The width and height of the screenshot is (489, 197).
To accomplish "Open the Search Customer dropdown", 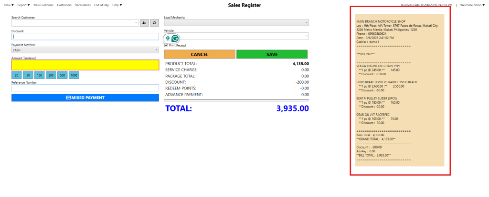I will click(x=136, y=22).
